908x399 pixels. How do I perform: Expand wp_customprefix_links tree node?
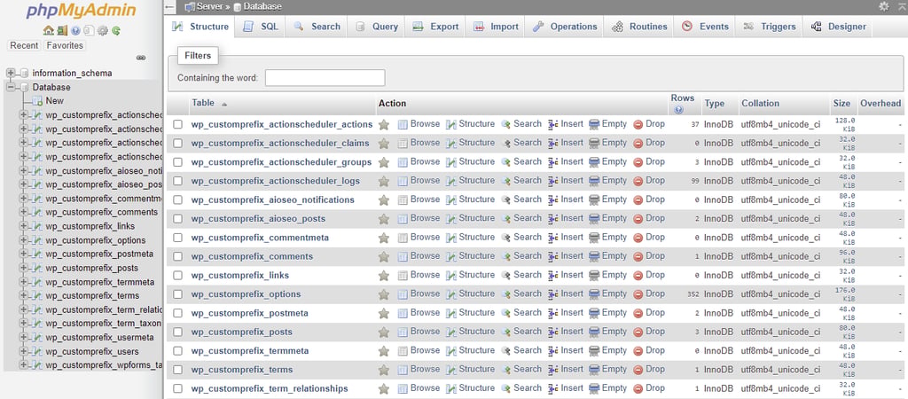tap(24, 226)
